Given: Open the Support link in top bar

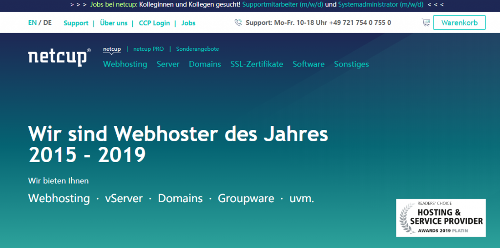Looking at the screenshot, I should click(x=76, y=23).
